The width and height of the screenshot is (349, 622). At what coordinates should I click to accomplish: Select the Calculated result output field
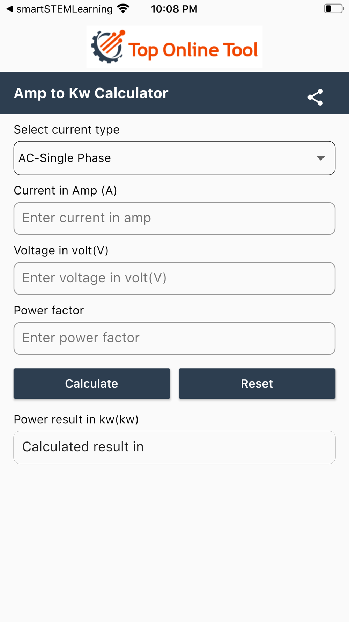pos(174,447)
